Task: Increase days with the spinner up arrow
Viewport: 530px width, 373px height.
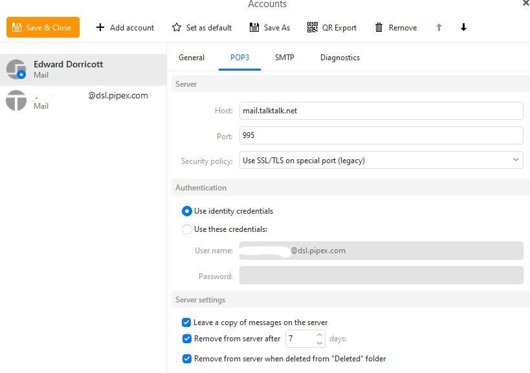Action: point(320,335)
